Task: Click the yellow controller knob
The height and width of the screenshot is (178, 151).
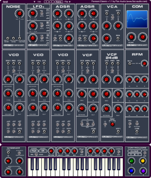Action: [143, 161]
